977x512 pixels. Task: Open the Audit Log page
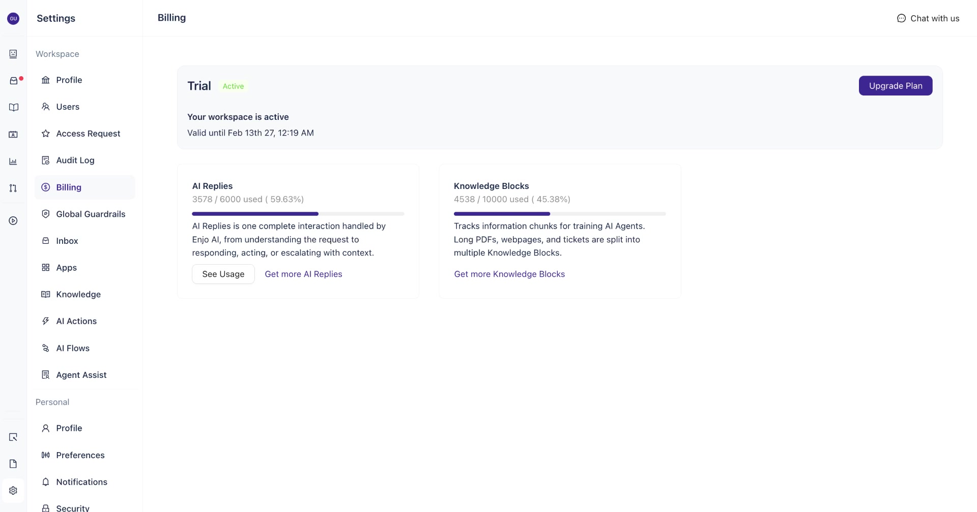coord(84,160)
